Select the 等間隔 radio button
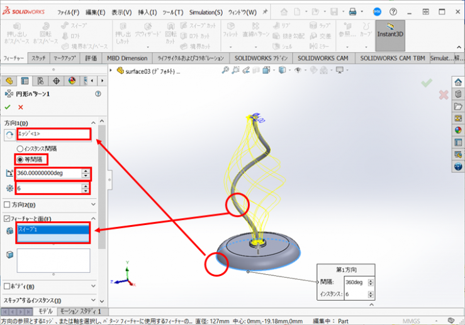The width and height of the screenshot is (465, 325). (20, 159)
